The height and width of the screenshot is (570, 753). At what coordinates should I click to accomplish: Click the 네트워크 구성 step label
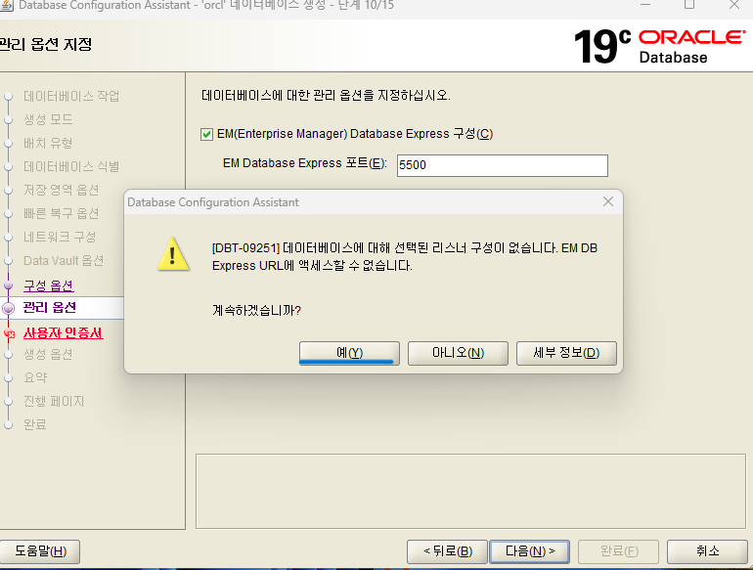tap(60, 237)
